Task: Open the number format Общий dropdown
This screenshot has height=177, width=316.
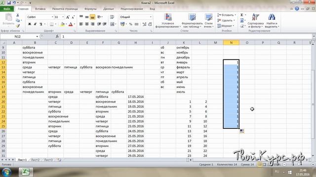Action: [151, 17]
